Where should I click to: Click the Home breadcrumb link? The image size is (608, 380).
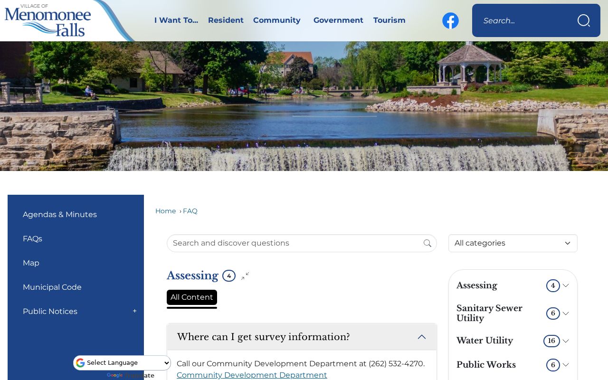point(166,211)
